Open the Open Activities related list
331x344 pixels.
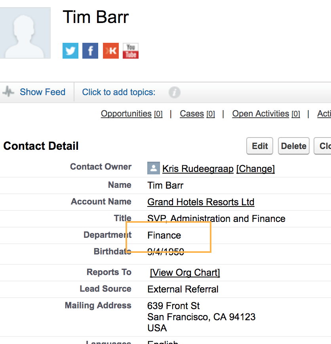[x=261, y=114]
